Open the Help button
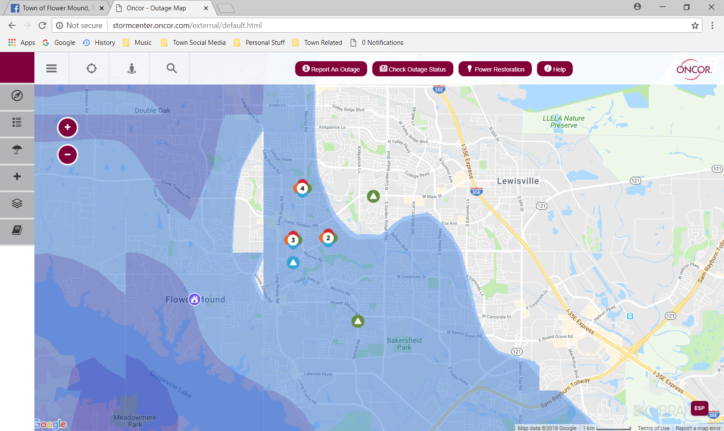Image resolution: width=724 pixels, height=431 pixels. [555, 69]
